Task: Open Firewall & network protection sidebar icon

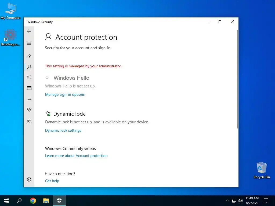Action: (29, 78)
